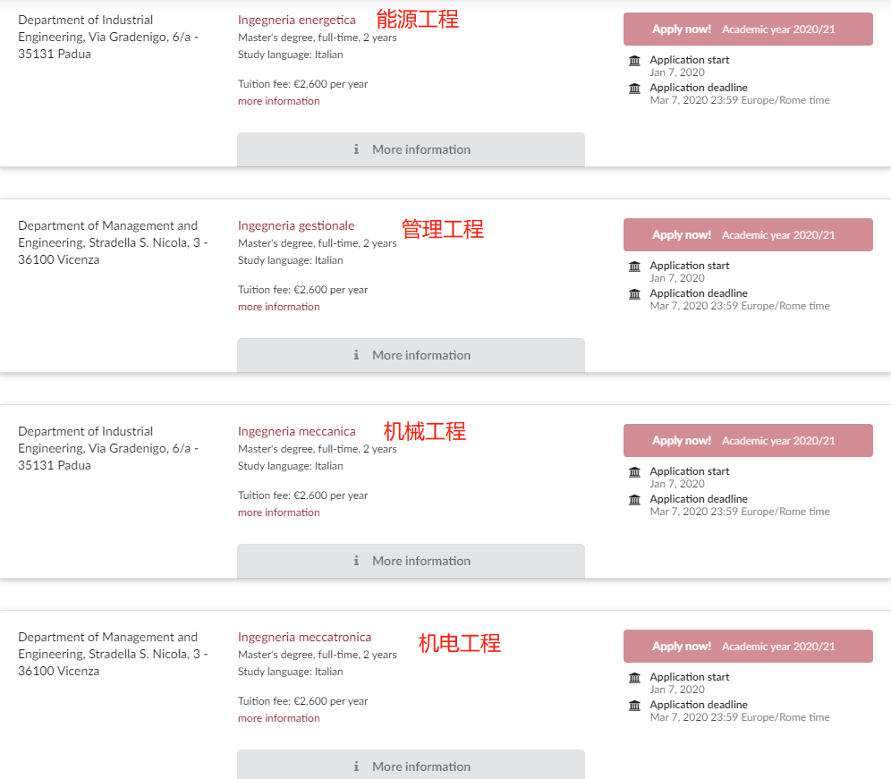Viewport: 891px width, 779px height.
Task: Follow the tuition 'more information' link under Ingegneria meccanica
Action: coord(278,512)
